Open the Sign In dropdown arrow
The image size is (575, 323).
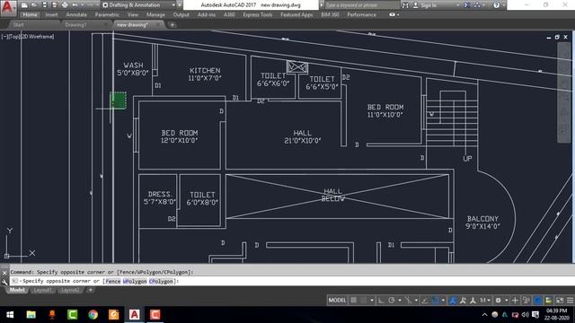(x=457, y=5)
